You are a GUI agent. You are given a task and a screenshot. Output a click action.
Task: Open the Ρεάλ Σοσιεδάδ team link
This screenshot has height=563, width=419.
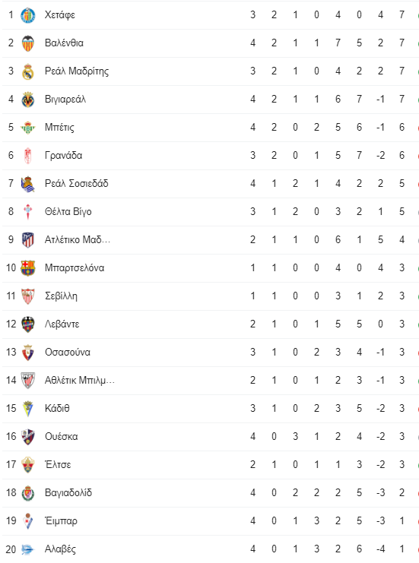[x=76, y=183]
